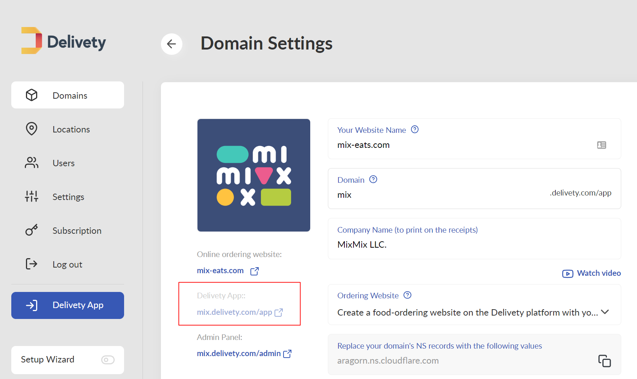Toggle the Setup Wizard switch

(108, 360)
